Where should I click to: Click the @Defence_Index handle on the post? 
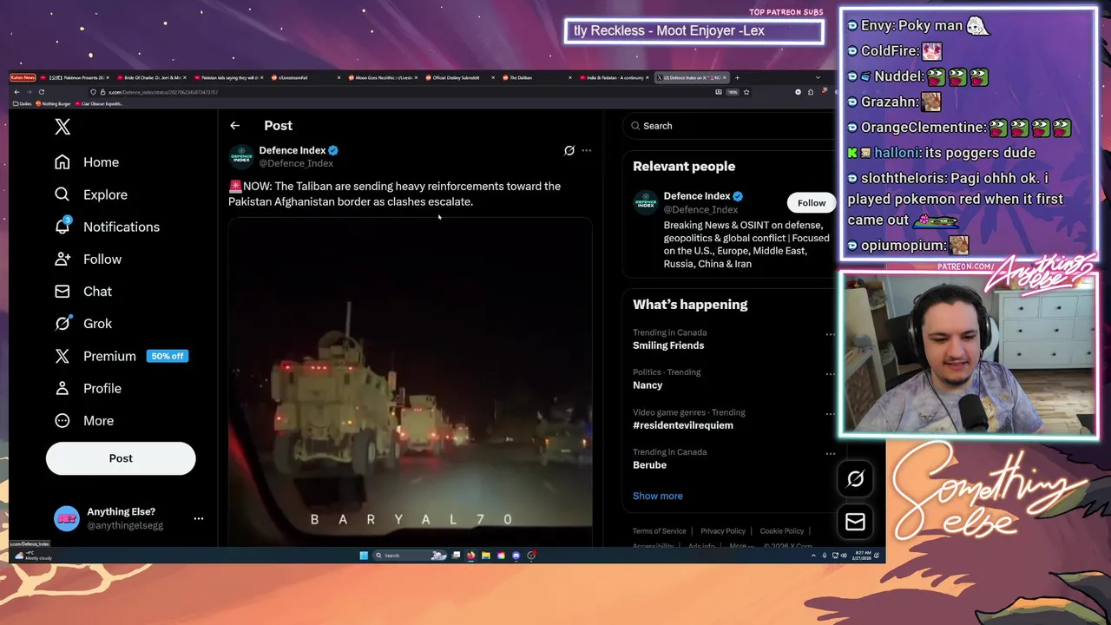tap(296, 163)
